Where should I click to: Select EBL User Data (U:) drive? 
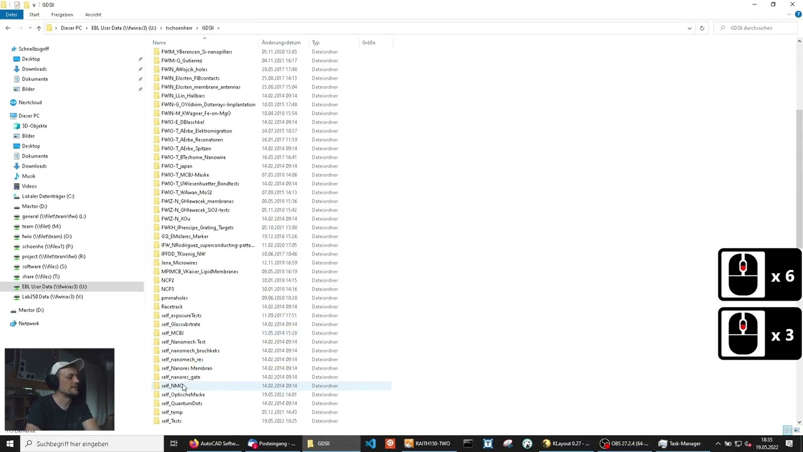coord(54,286)
